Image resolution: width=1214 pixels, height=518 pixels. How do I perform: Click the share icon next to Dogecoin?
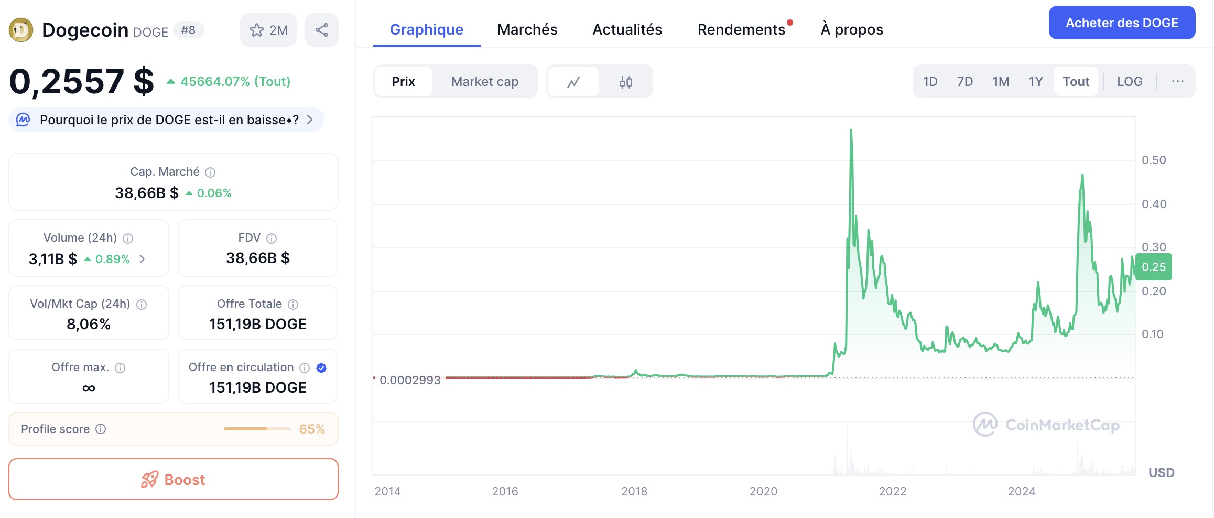point(321,30)
